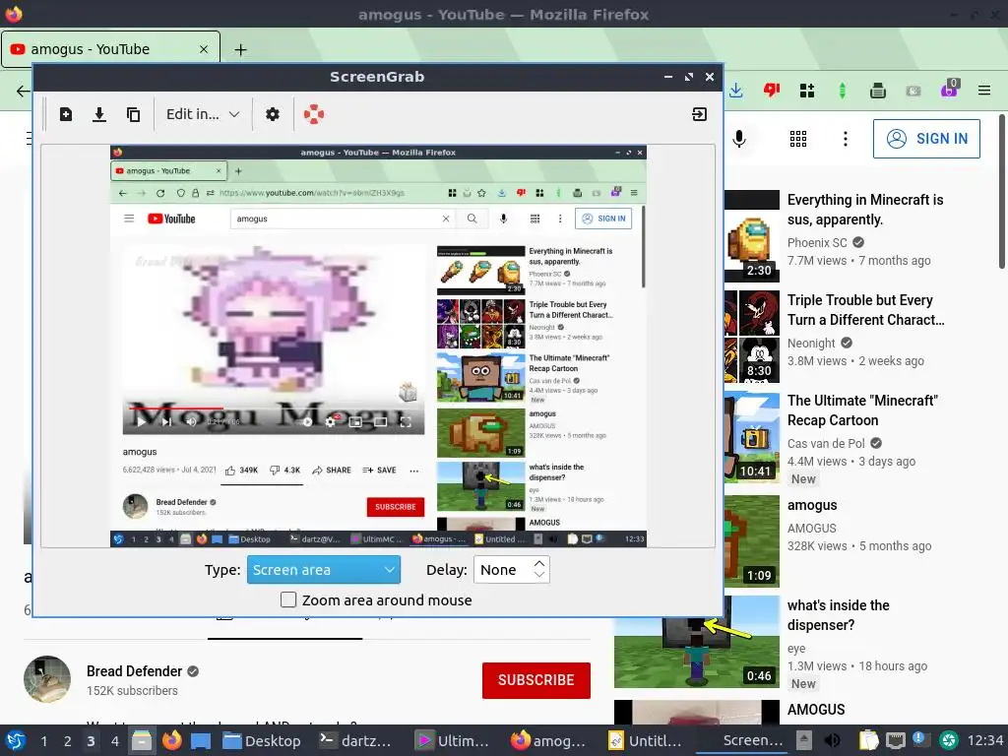Open YouTube settings via the three-dots icon

[x=846, y=139]
